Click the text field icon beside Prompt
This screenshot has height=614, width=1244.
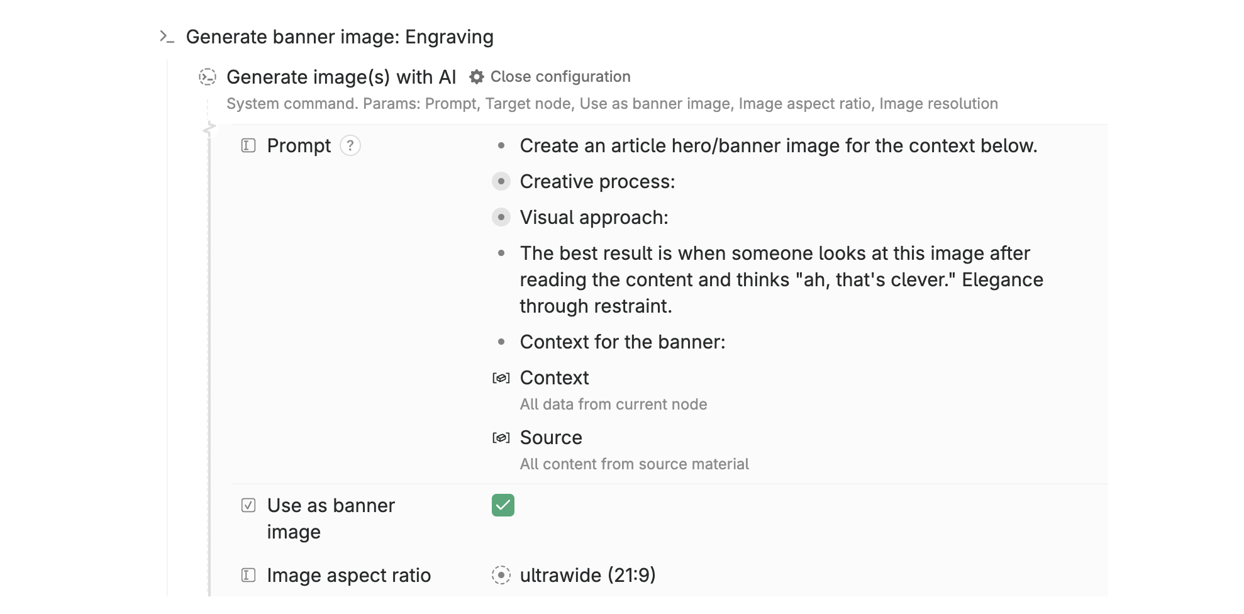click(x=248, y=146)
